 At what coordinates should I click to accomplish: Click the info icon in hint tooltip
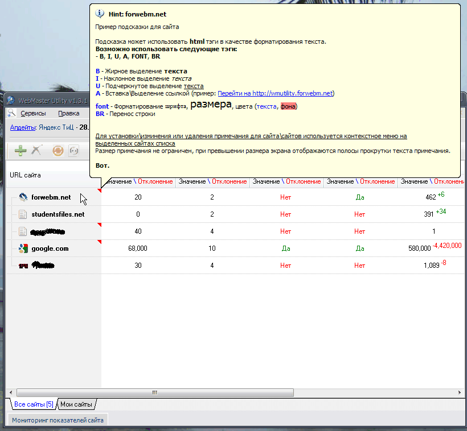tap(100, 14)
